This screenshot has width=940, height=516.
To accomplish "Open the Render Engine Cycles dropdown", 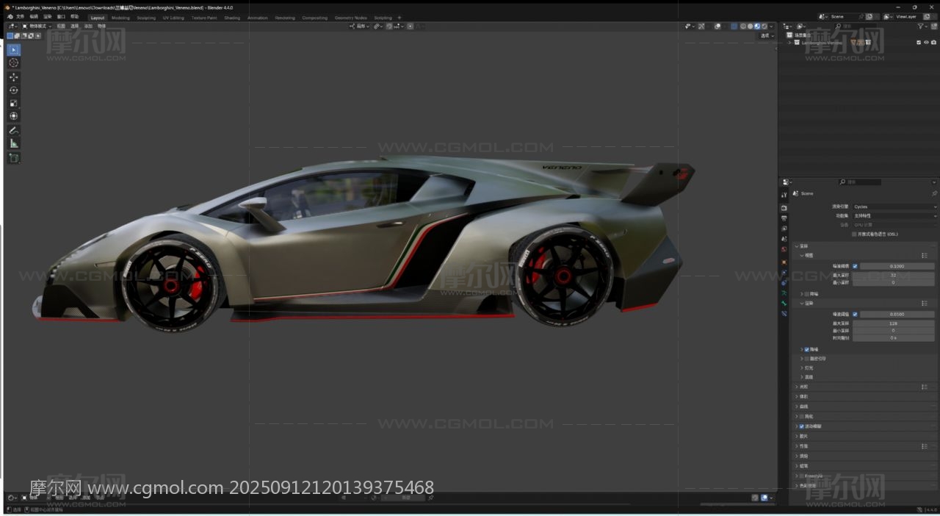I will [x=894, y=207].
